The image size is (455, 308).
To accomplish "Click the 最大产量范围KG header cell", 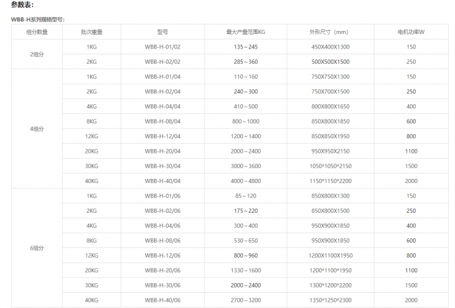I will (x=245, y=32).
